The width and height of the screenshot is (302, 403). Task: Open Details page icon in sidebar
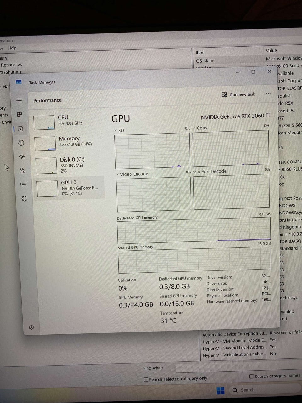pos(23,184)
